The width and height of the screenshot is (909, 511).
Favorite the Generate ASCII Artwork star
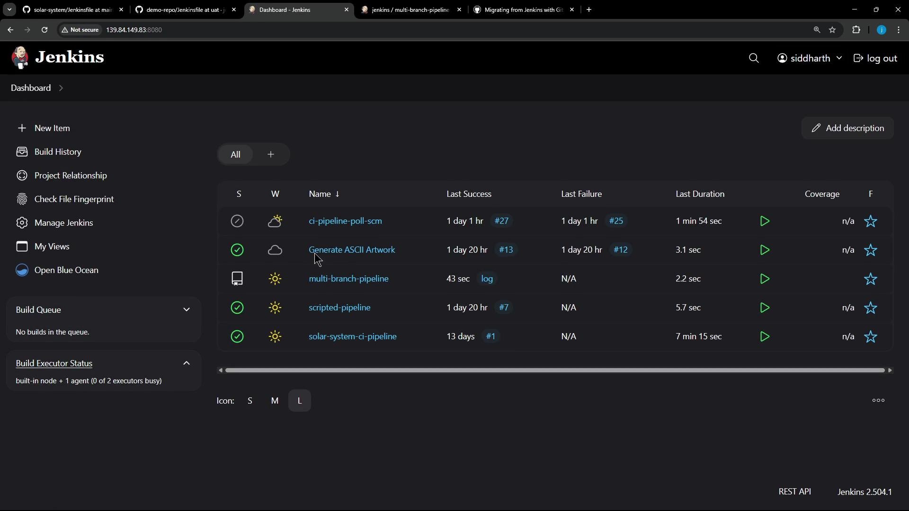point(871,250)
